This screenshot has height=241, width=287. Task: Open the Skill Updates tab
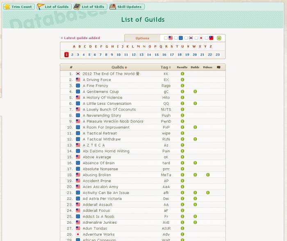point(127,7)
